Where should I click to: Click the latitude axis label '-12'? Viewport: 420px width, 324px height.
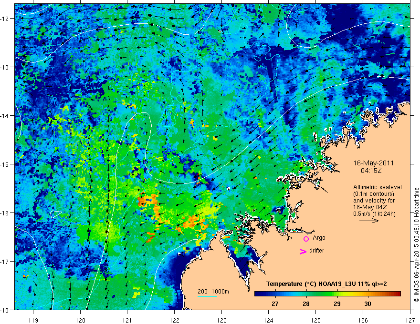pyautogui.click(x=5, y=19)
